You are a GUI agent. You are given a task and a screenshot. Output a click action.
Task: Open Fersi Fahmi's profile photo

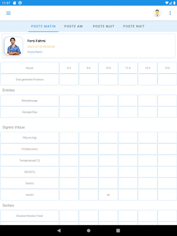(14, 46)
